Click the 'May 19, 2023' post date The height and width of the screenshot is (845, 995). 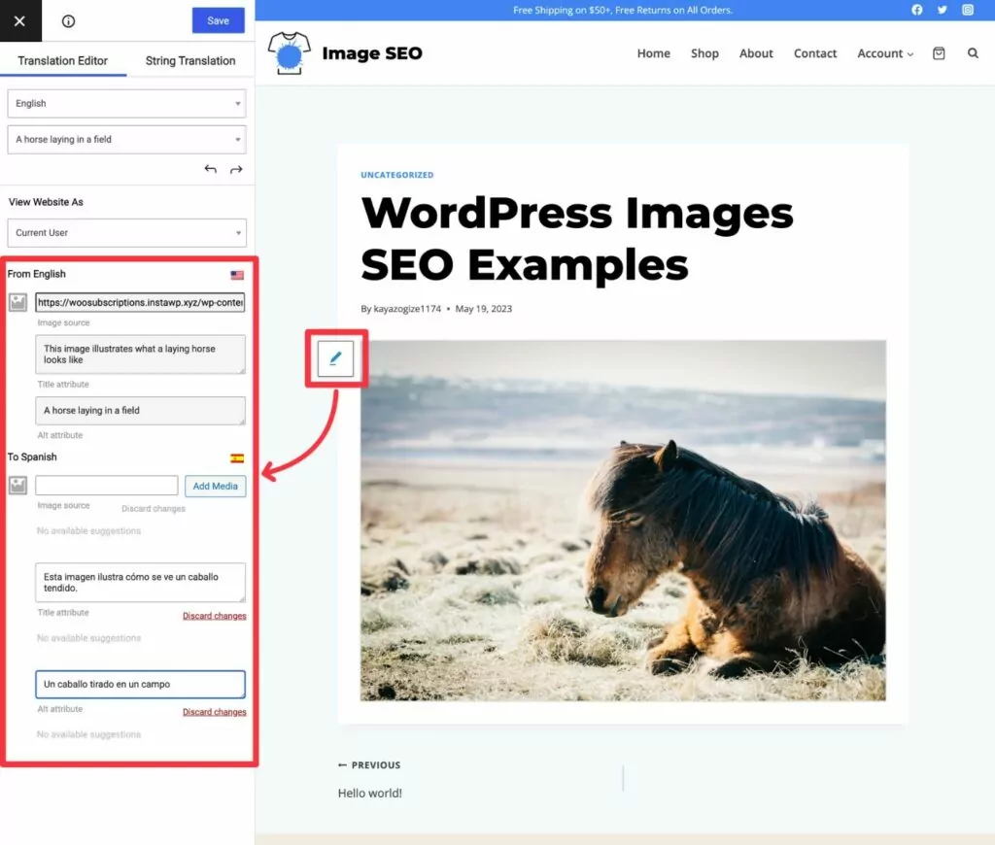coord(484,309)
